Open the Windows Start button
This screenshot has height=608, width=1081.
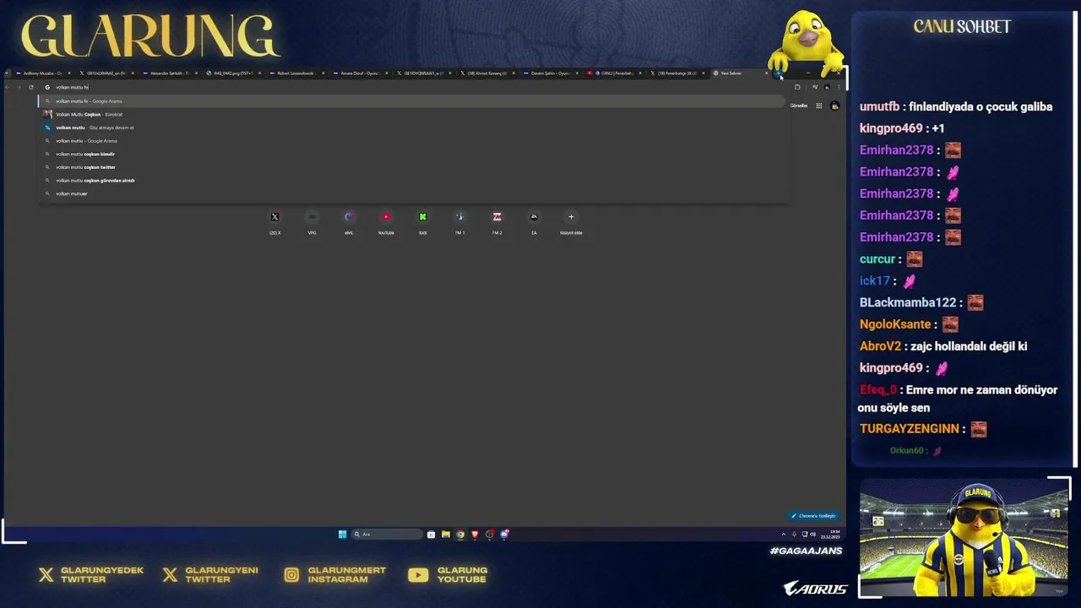tap(342, 534)
